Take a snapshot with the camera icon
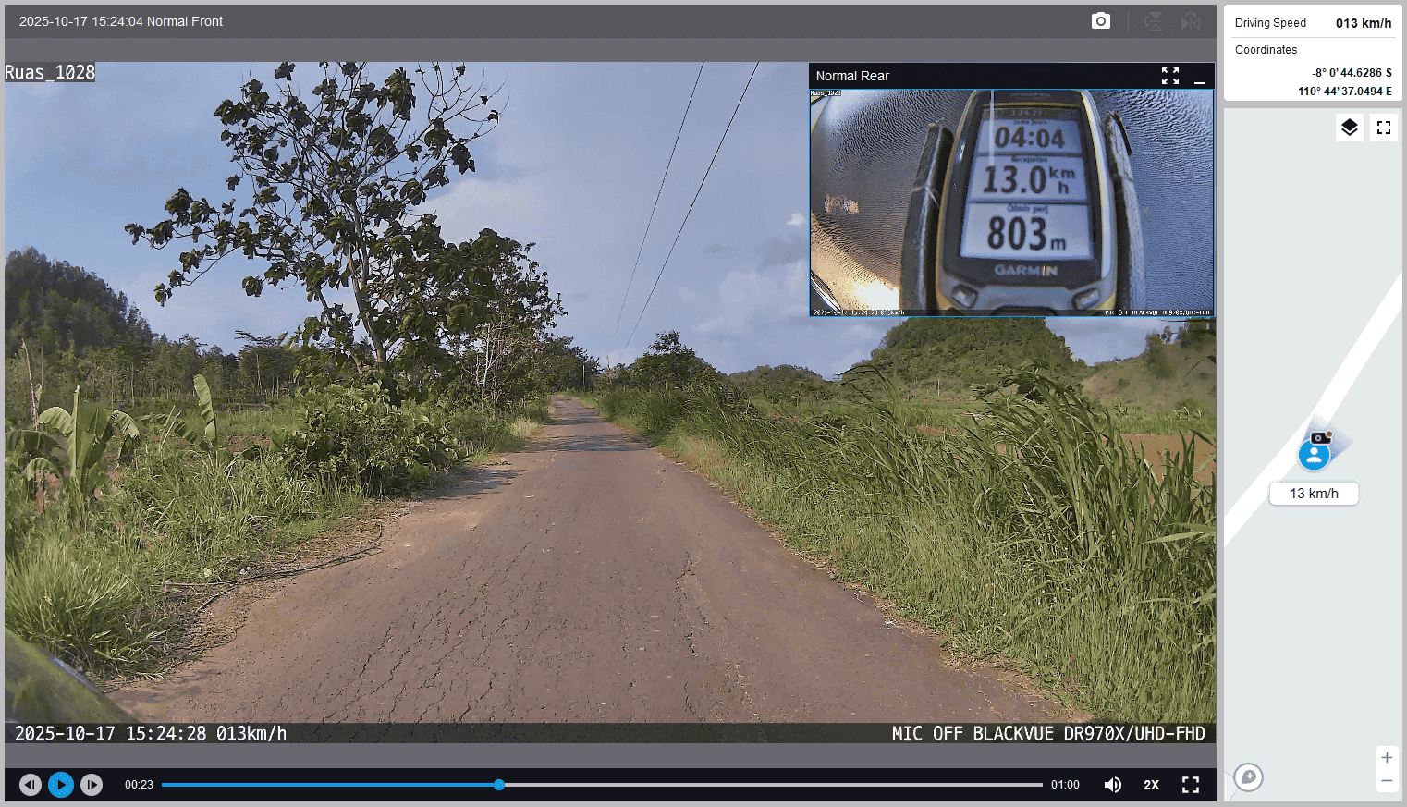1407x807 pixels. click(1100, 21)
